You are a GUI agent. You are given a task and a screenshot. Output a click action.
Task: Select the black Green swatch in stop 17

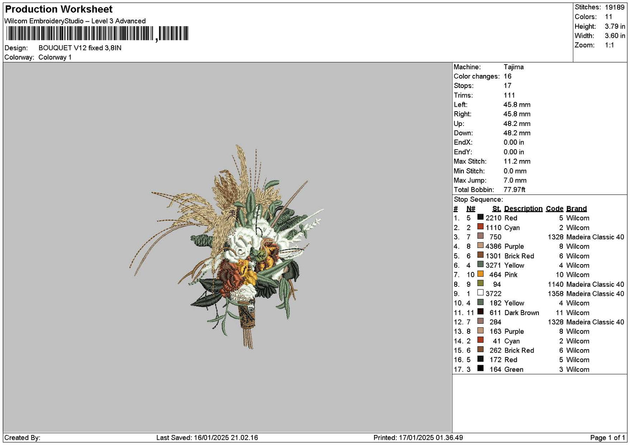pos(480,368)
